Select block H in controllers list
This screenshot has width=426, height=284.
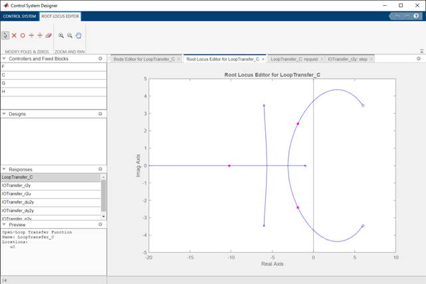pos(54,92)
